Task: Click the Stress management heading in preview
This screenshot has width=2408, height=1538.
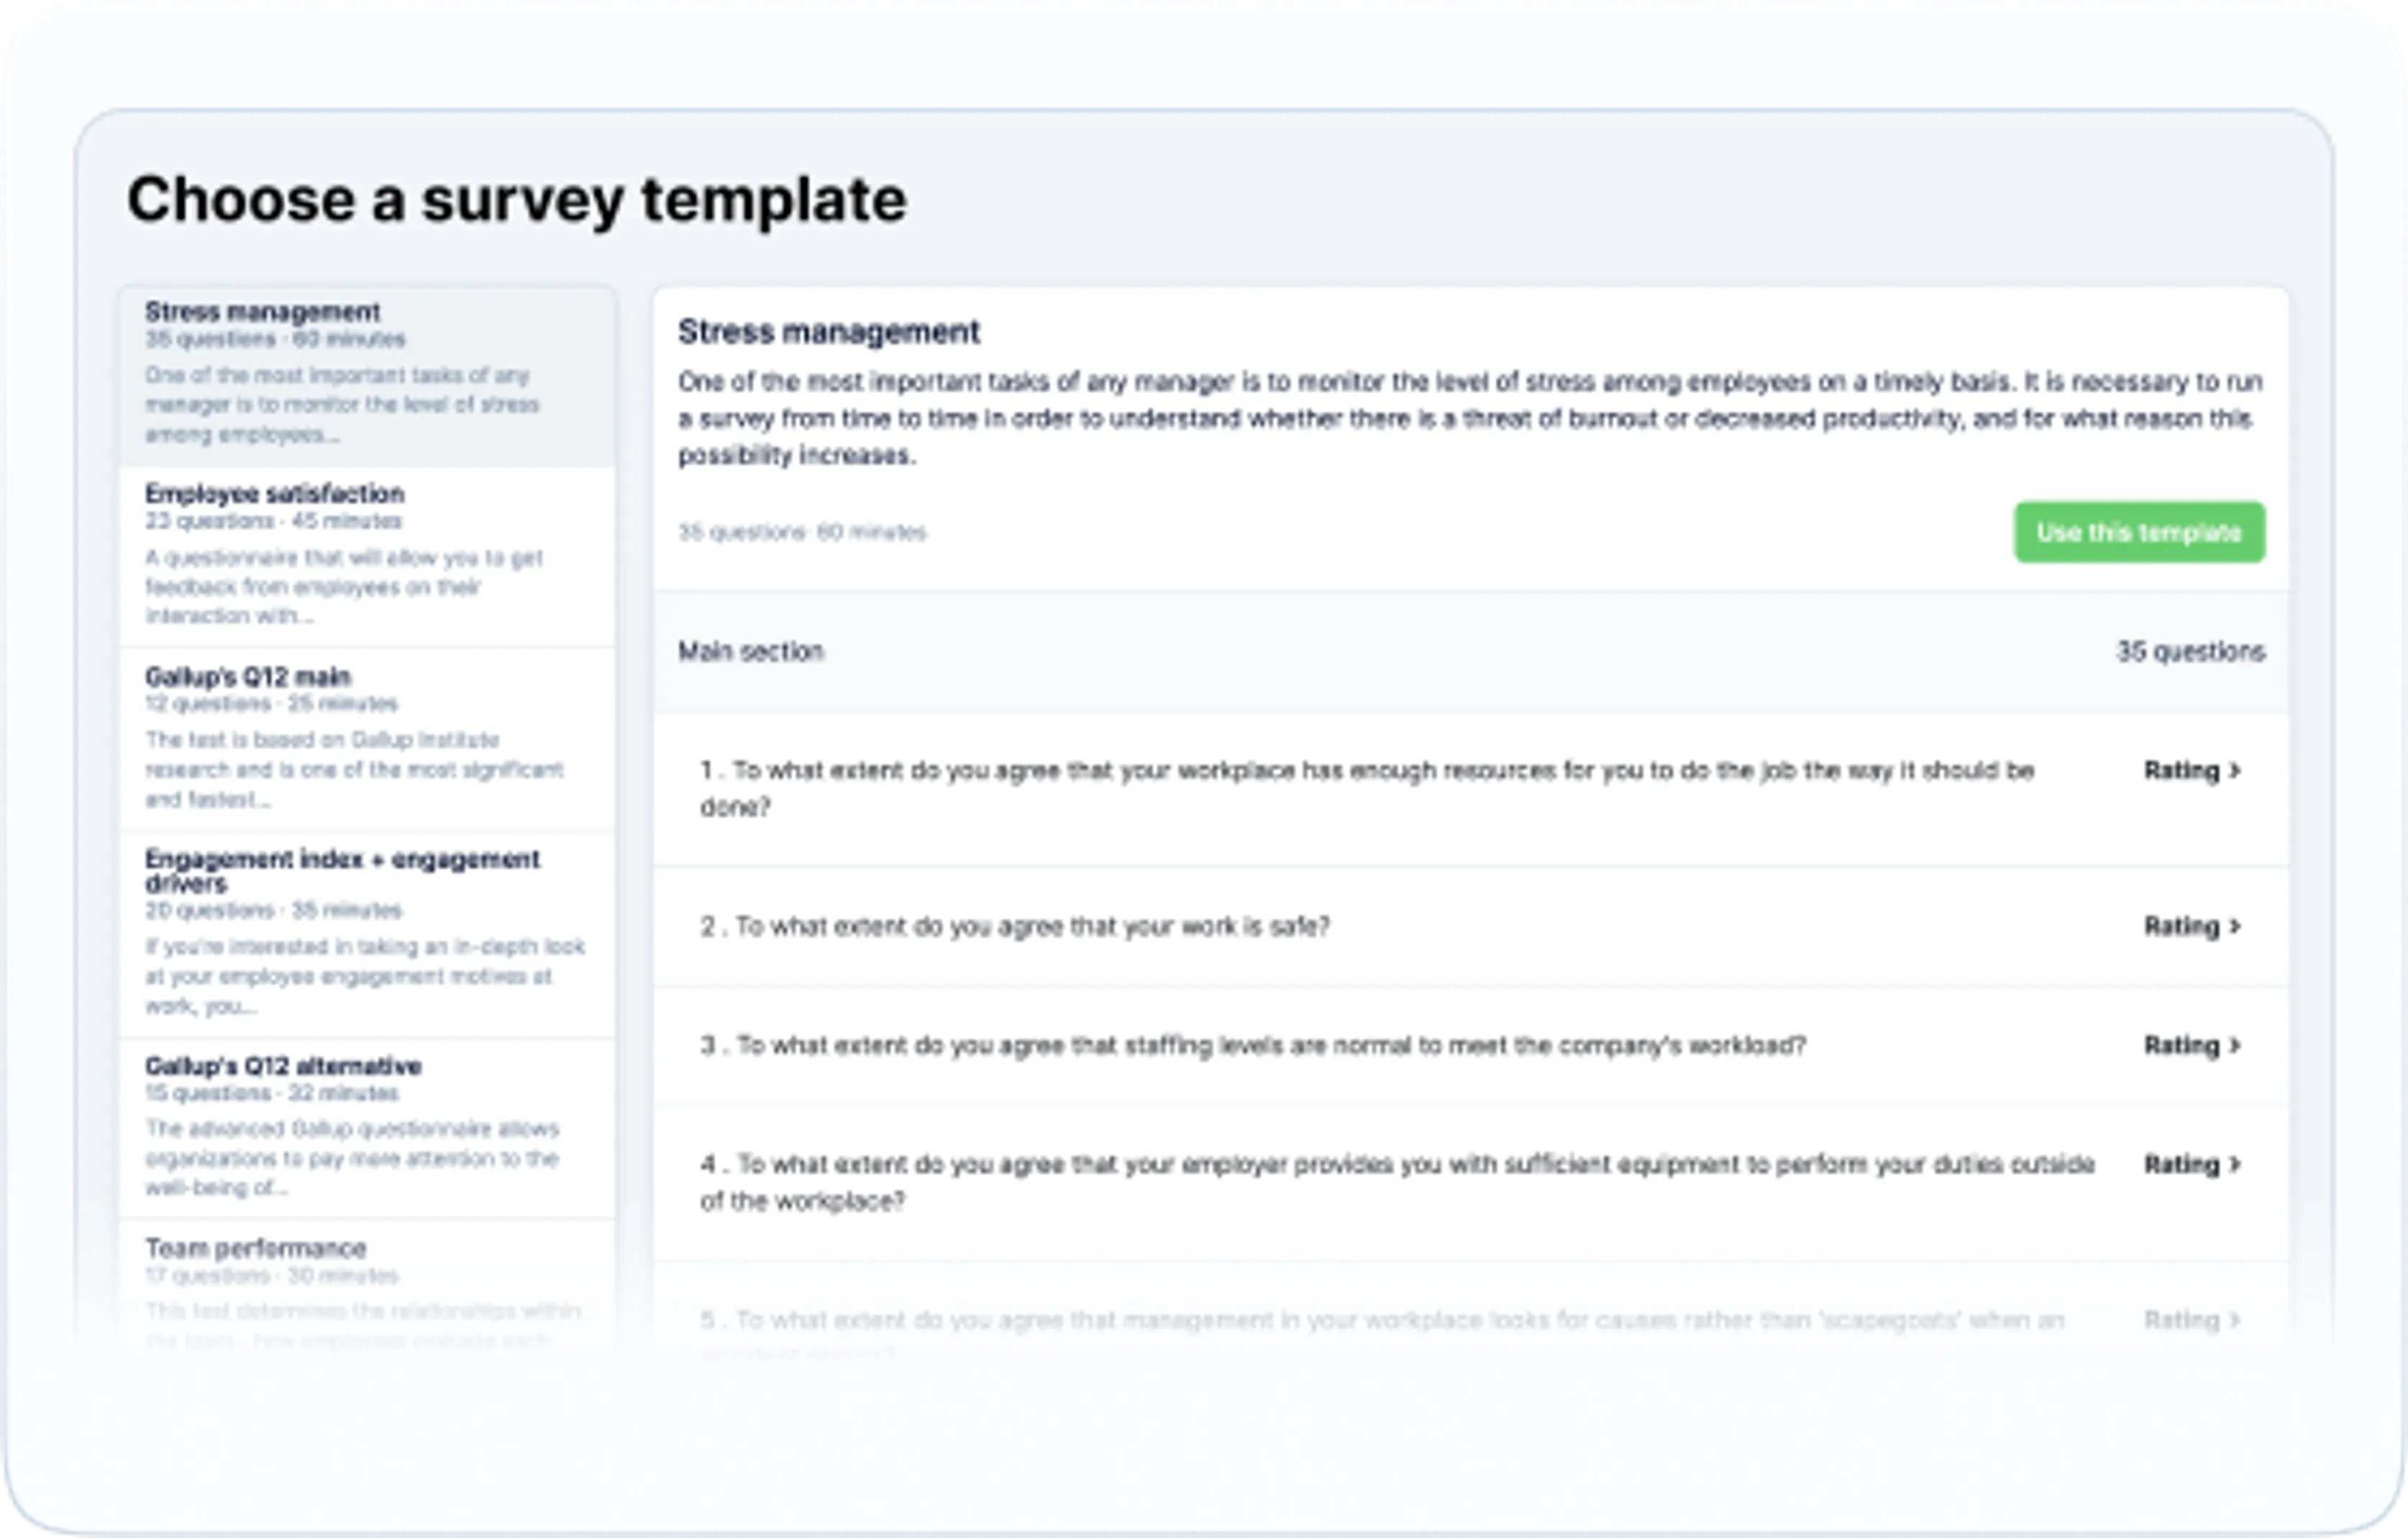Action: [828, 332]
